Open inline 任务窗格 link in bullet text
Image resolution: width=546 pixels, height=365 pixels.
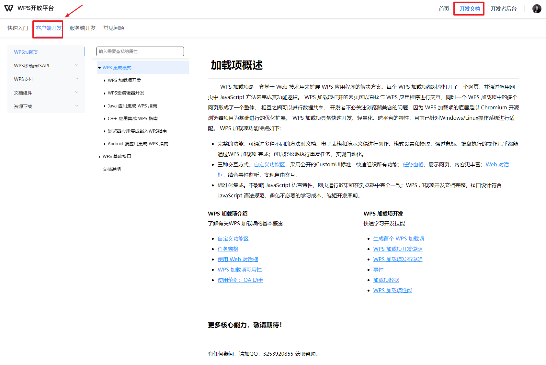[413, 164]
